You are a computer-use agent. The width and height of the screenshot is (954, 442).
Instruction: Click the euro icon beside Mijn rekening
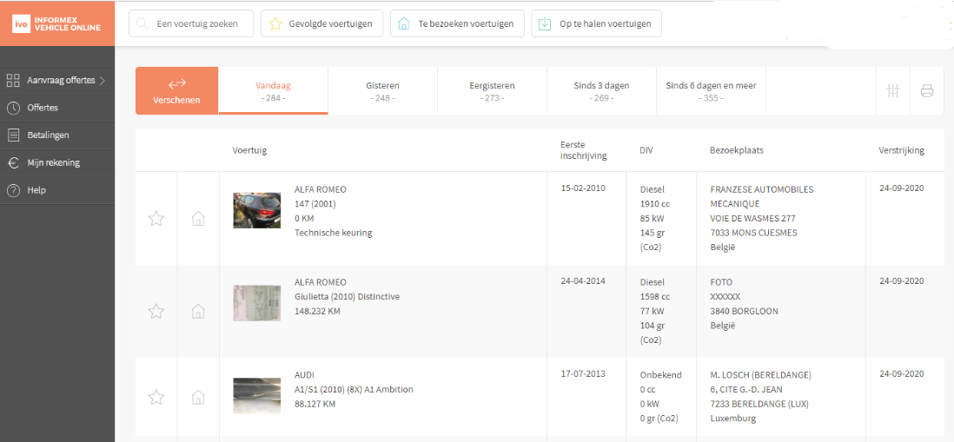(13, 163)
